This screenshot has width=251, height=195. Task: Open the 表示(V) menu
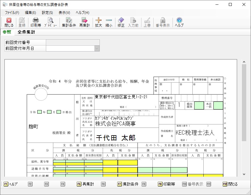click(x=64, y=13)
